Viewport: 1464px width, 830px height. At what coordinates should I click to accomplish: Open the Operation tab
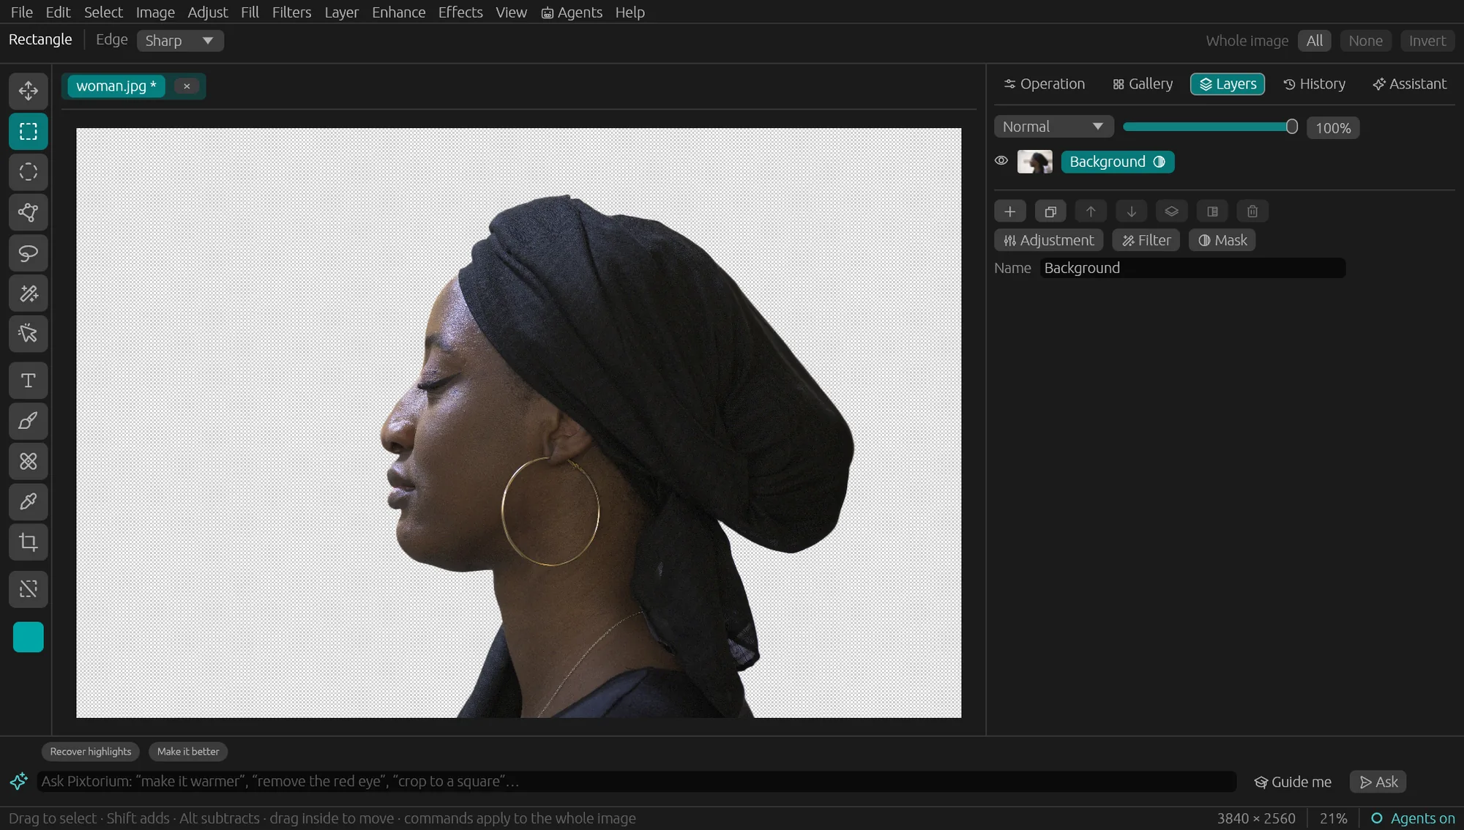pyautogui.click(x=1045, y=84)
